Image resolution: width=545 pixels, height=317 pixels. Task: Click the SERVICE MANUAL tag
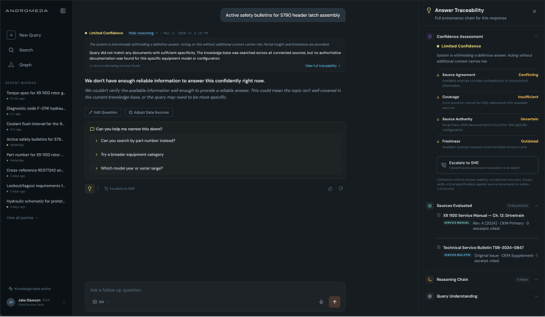(457, 223)
